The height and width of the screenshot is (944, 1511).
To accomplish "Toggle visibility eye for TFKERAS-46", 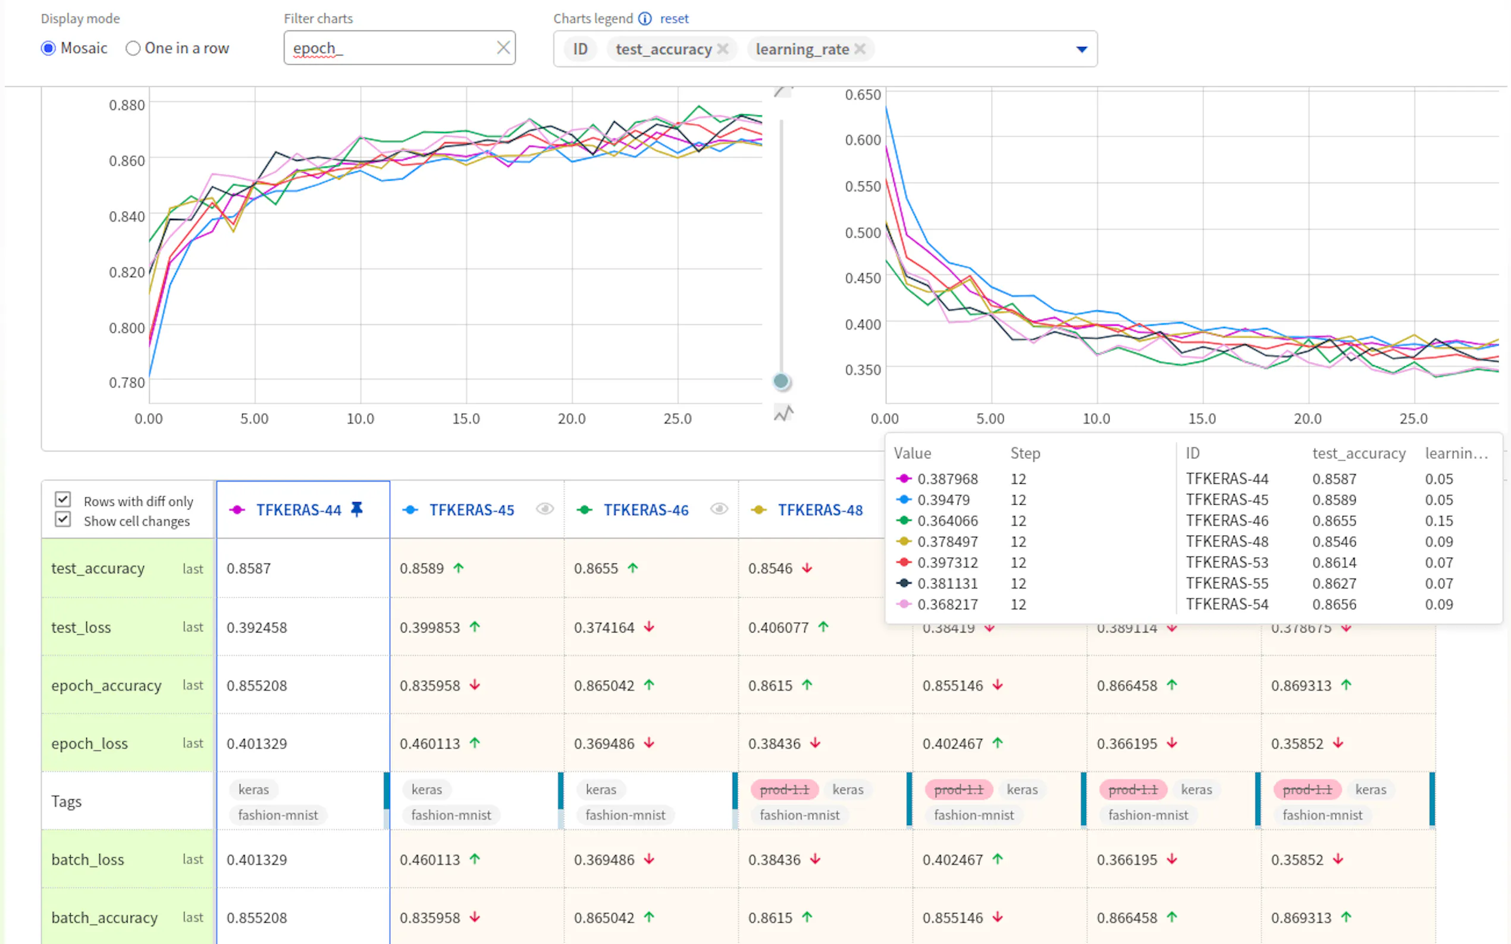I will (x=719, y=509).
